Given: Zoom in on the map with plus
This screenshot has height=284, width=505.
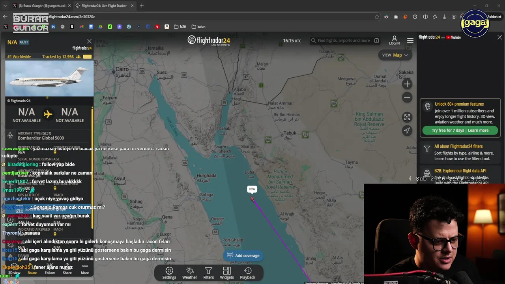Looking at the screenshot, I should [x=407, y=84].
